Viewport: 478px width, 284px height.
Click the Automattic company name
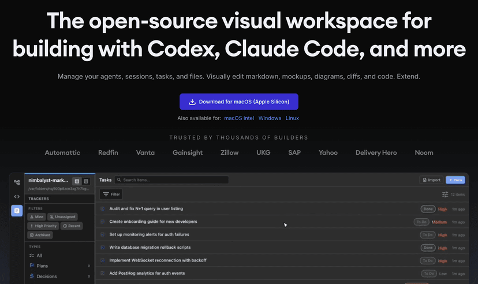point(62,152)
